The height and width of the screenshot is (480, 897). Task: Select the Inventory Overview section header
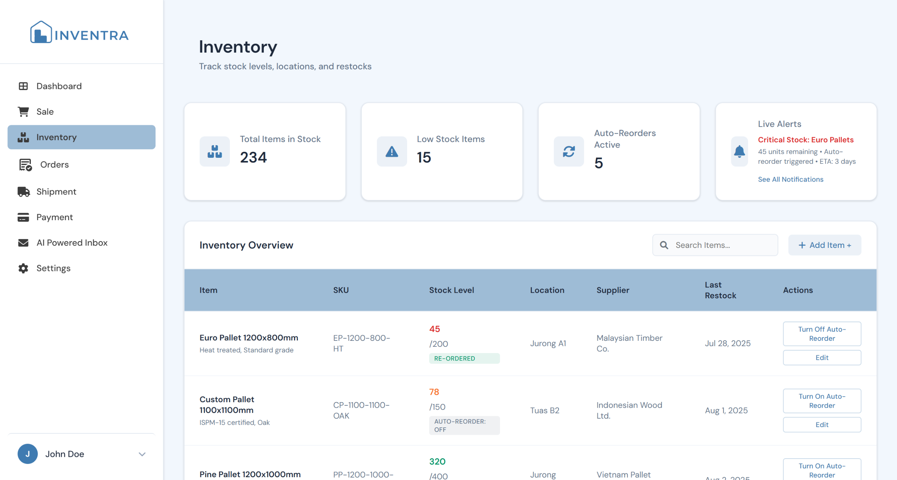click(x=246, y=245)
